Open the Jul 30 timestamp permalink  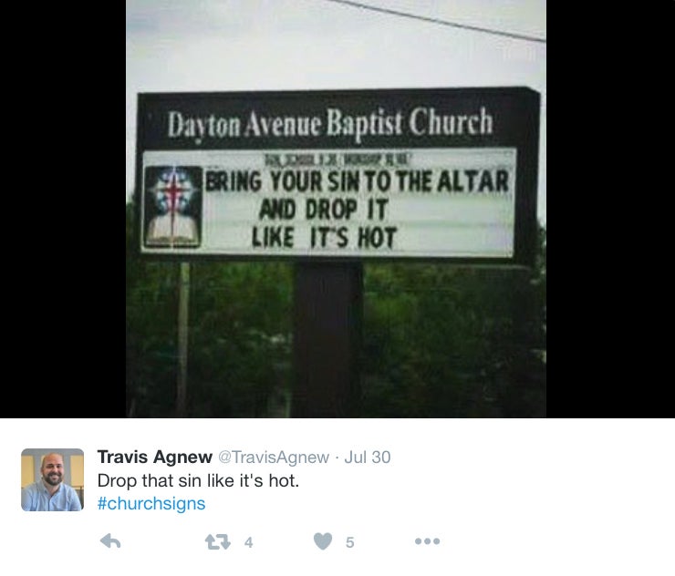[368, 457]
